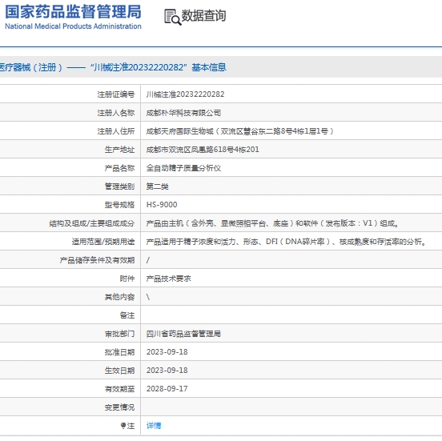Click the 注册证编号 label
This screenshot has height=441, width=442.
(x=116, y=94)
